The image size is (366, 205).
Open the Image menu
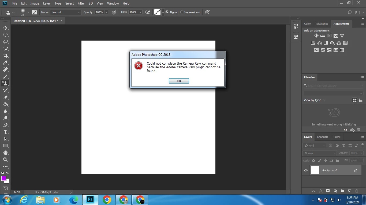tap(35, 3)
